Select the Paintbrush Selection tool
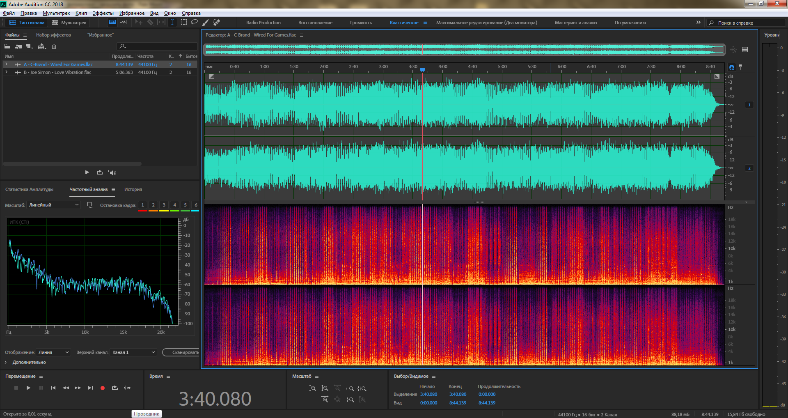Image resolution: width=788 pixels, height=418 pixels. [205, 23]
